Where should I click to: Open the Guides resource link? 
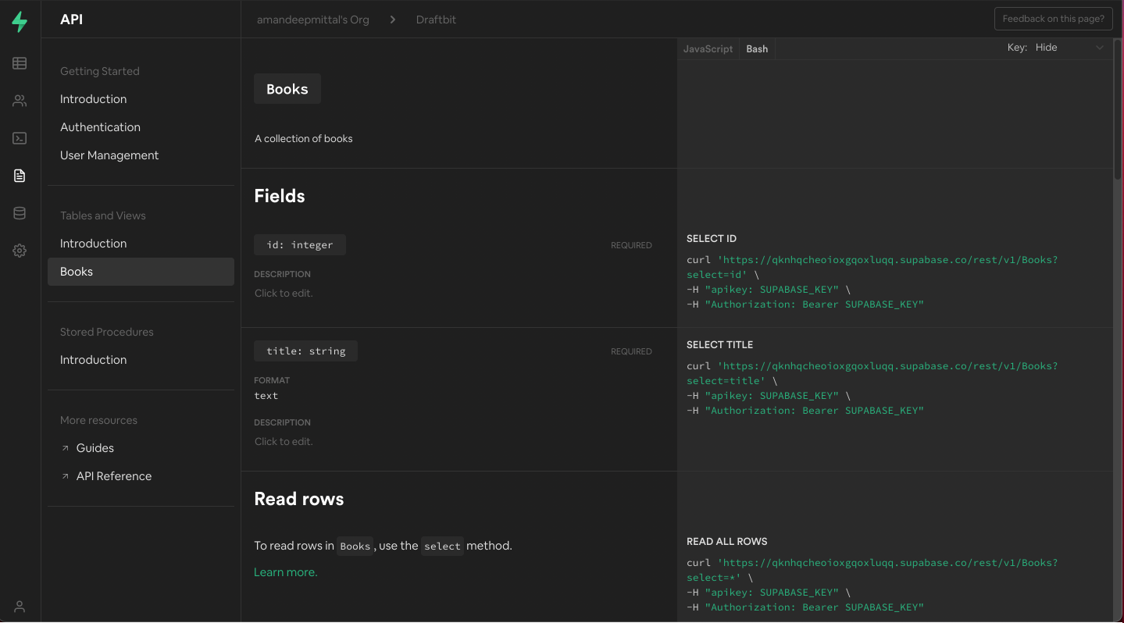(x=95, y=448)
